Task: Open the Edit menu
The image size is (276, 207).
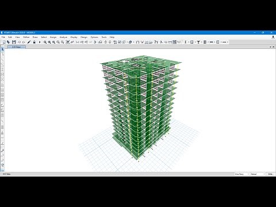Action: coord(10,37)
